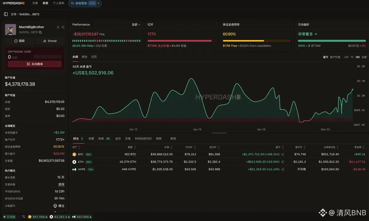Screen dimensions: 369x221
Task: Open the 探索 top navigation item
Action: point(46,3)
